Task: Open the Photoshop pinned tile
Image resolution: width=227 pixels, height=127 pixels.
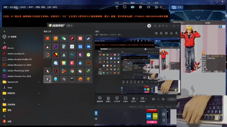Action: click(72, 55)
